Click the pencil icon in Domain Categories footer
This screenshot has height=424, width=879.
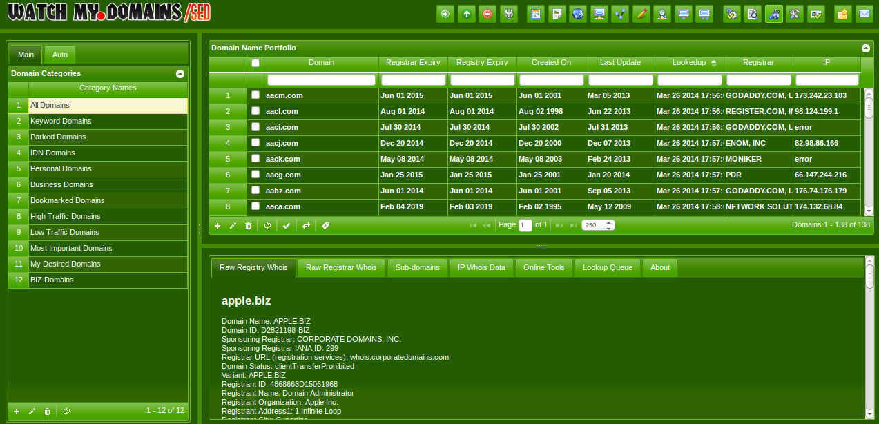pyautogui.click(x=32, y=411)
